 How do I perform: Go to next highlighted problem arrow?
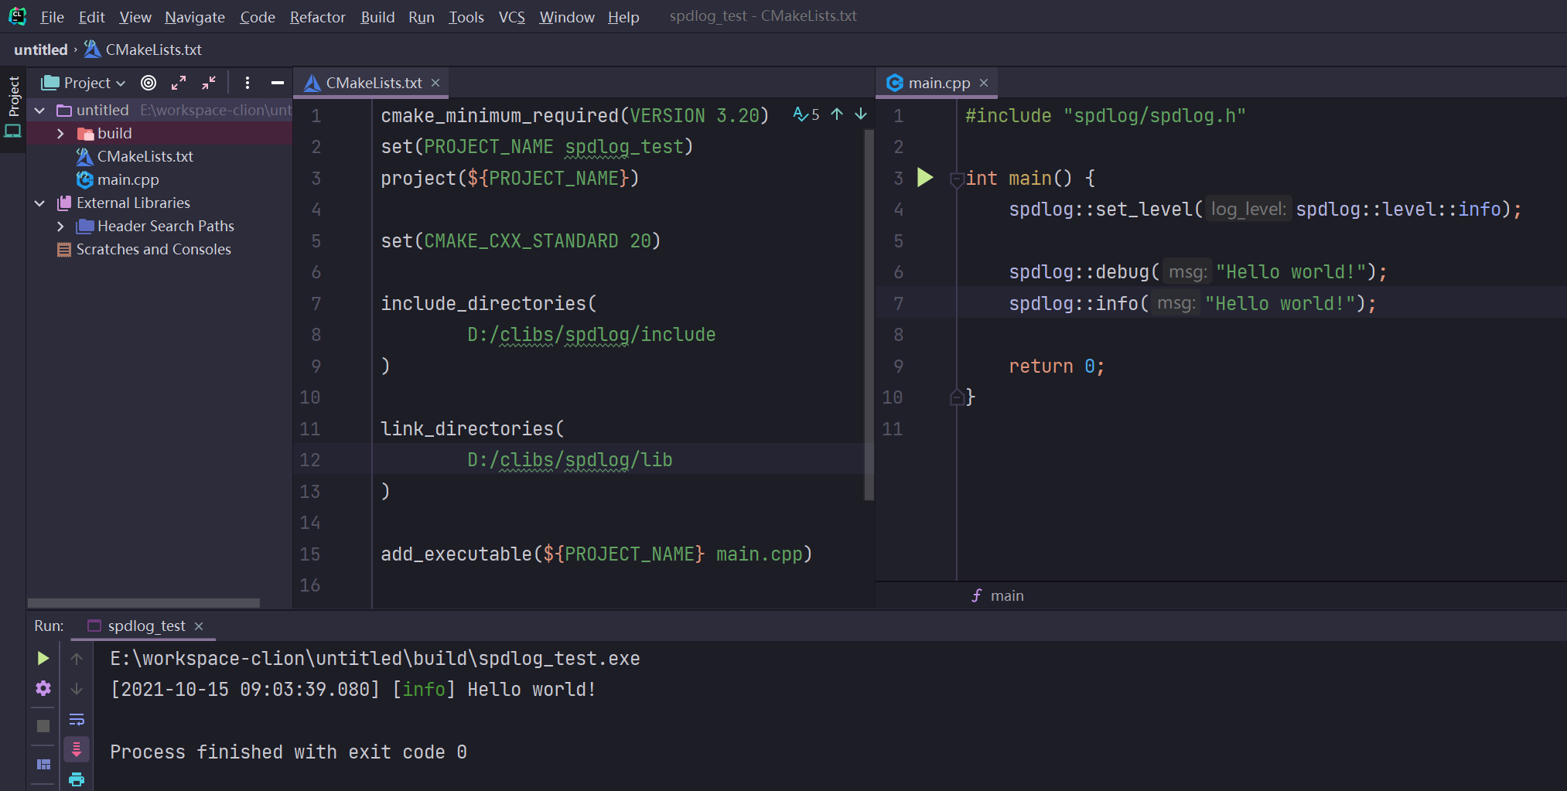click(861, 114)
